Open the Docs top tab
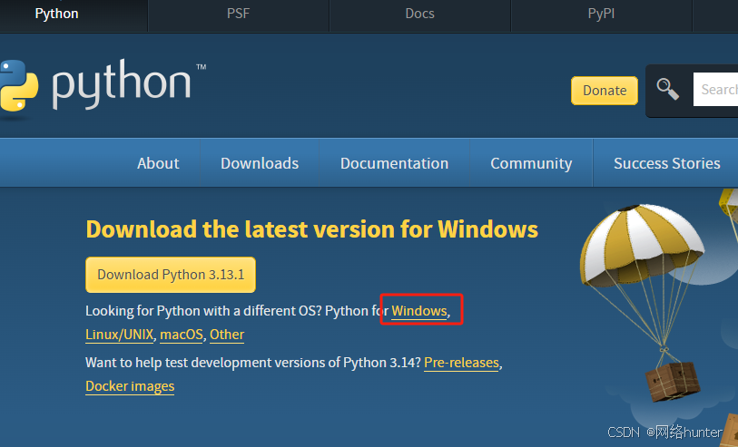 point(419,14)
